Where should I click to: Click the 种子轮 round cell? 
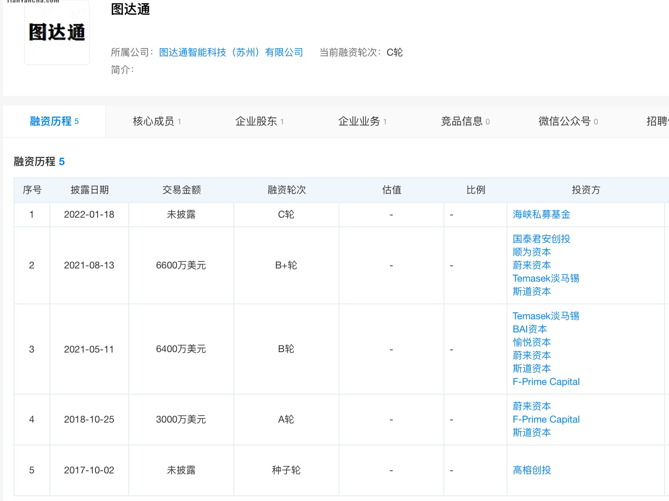286,470
